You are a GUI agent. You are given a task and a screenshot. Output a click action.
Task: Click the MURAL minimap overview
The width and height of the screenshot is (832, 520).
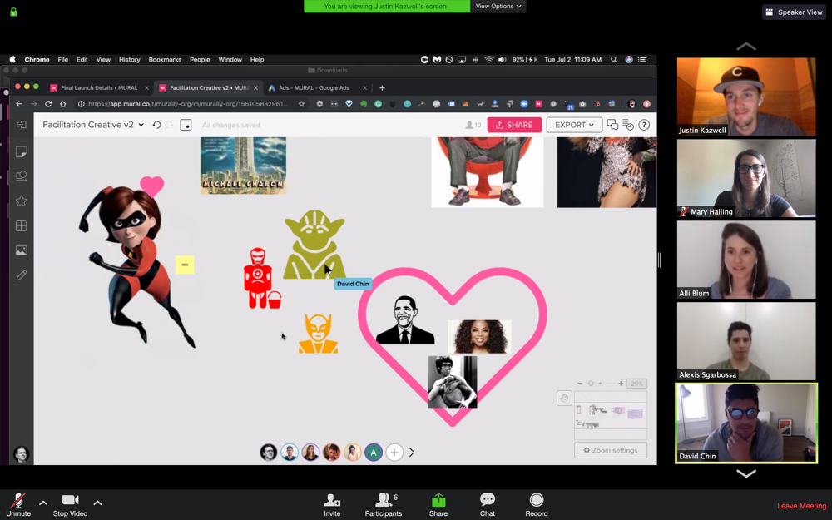(x=611, y=416)
